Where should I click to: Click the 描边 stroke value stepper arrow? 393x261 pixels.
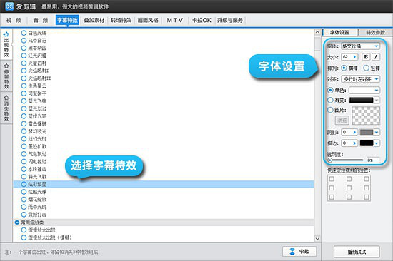click(354, 143)
